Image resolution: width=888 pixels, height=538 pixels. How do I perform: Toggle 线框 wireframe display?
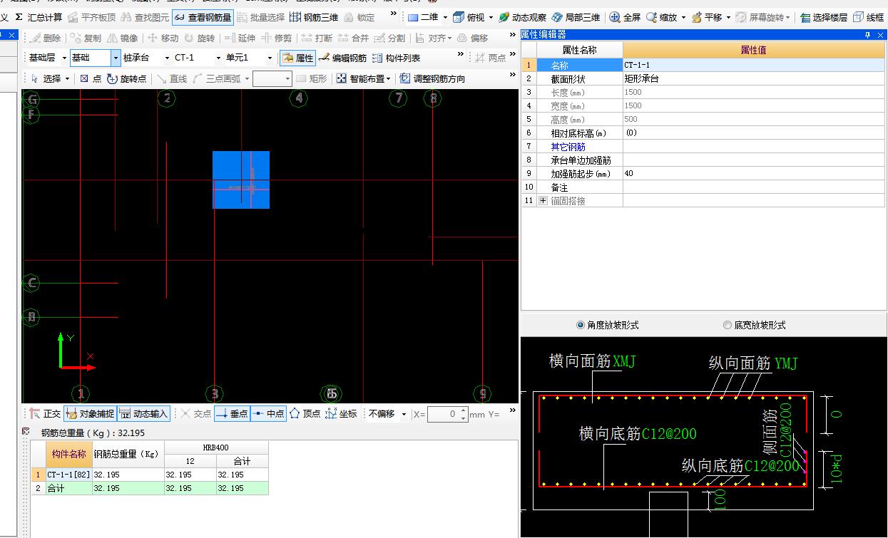869,17
